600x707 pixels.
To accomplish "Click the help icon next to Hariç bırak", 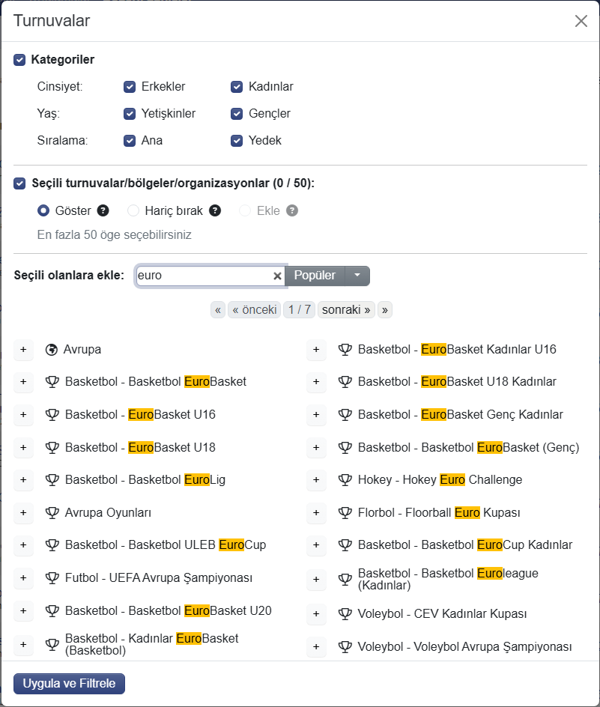I will tap(215, 210).
